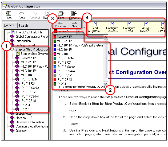Choose IPL T CR48 from drop-down list

[x=64, y=80]
